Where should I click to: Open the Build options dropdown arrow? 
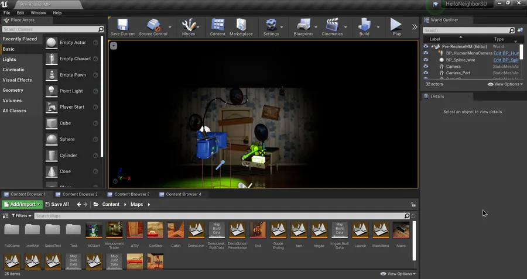pos(378,27)
